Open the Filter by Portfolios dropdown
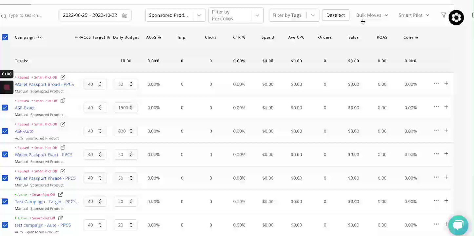 (x=257, y=15)
